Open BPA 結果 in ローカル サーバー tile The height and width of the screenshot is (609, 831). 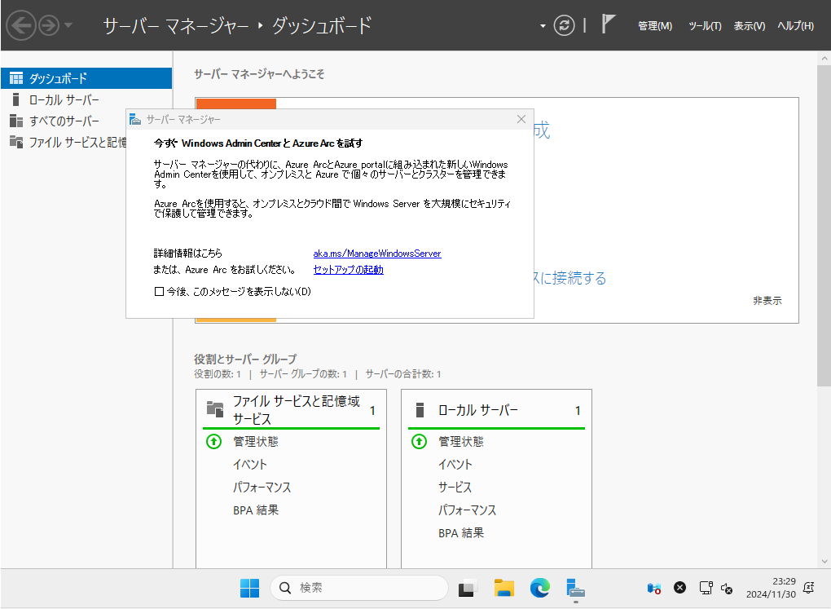pyautogui.click(x=461, y=532)
